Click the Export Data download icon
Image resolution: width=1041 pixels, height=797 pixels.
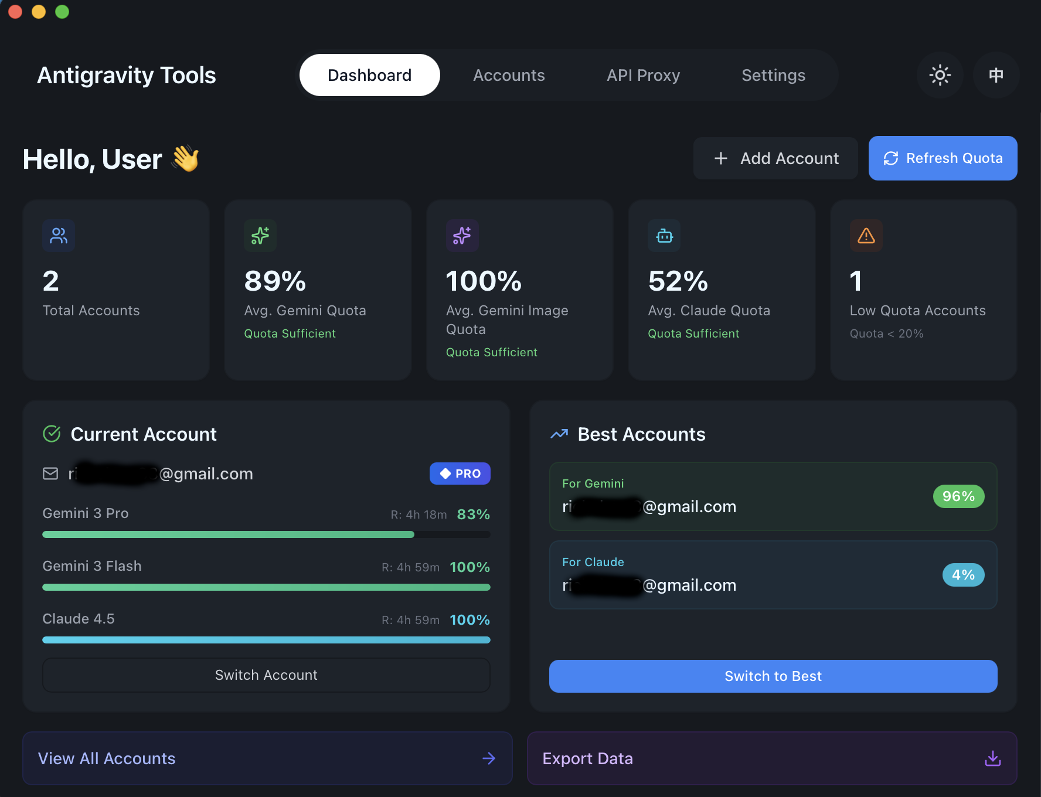992,758
